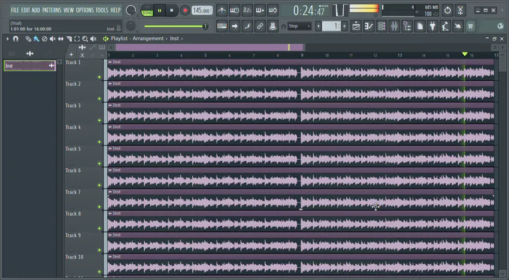Toggle loop recording icon
This screenshot has height=280, width=509.
tap(273, 10)
